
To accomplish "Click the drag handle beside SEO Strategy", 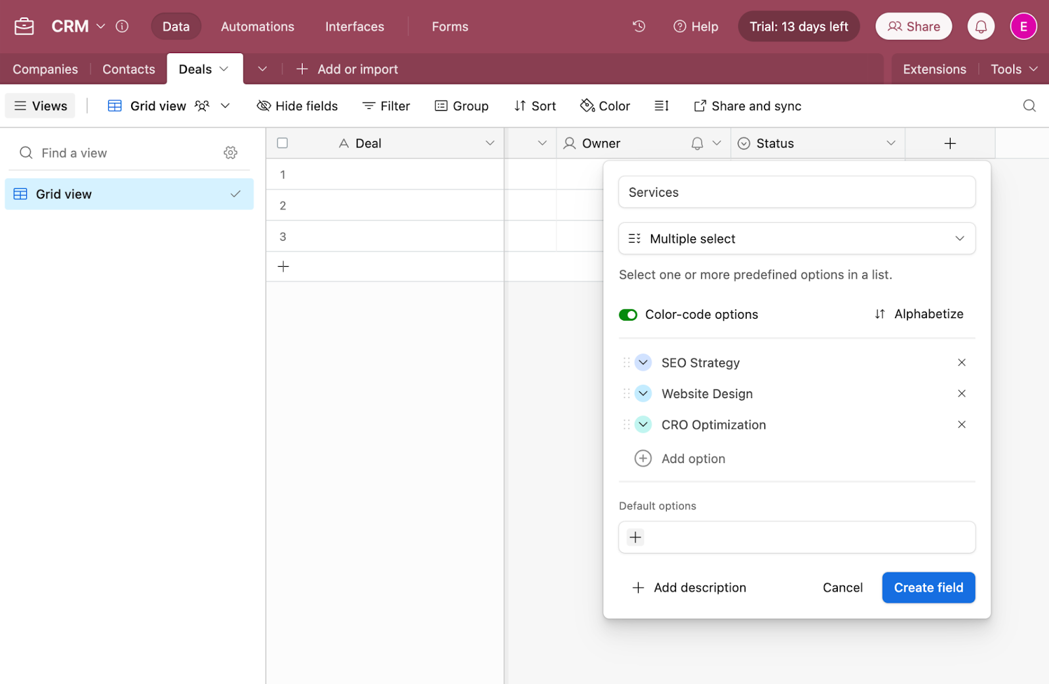I will coord(626,362).
